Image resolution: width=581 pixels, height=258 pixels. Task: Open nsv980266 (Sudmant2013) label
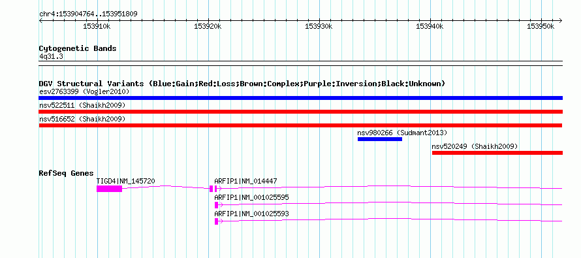click(402, 133)
